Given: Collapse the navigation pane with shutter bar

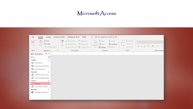Looking at the screenshot, I should (49, 54).
